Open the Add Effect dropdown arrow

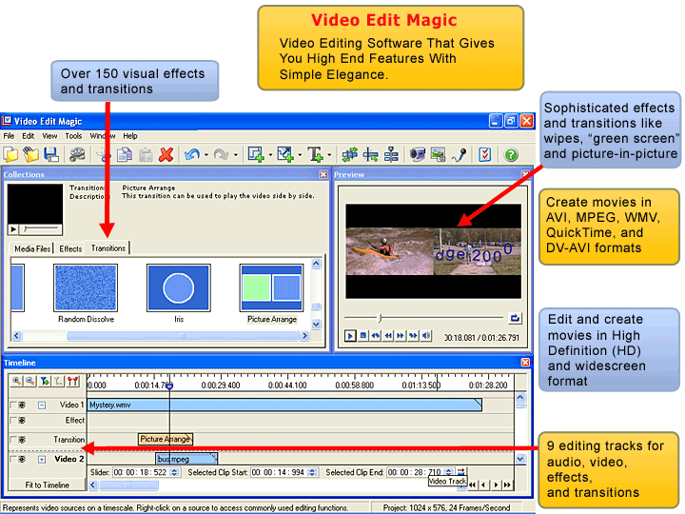pos(270,154)
